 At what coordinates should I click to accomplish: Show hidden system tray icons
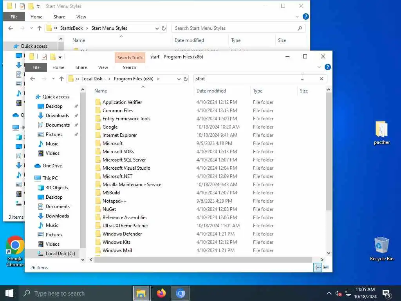click(329, 293)
